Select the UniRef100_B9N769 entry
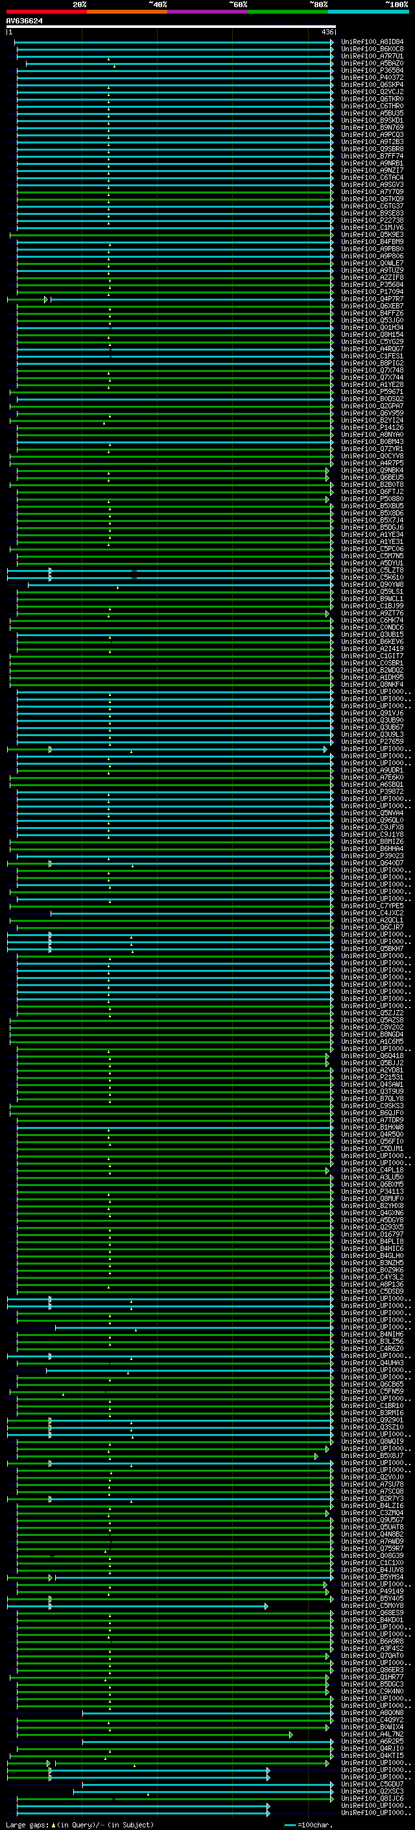Image resolution: width=415 pixels, height=1830 pixels. pyautogui.click(x=372, y=127)
